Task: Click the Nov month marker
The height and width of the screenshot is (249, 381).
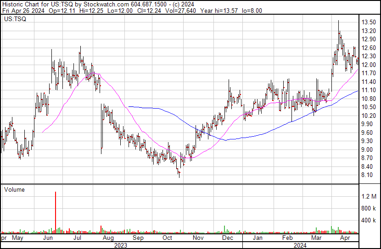Action: pyautogui.click(x=197, y=238)
